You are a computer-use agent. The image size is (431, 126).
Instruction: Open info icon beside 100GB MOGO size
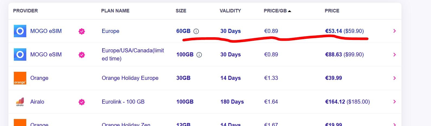[199, 55]
